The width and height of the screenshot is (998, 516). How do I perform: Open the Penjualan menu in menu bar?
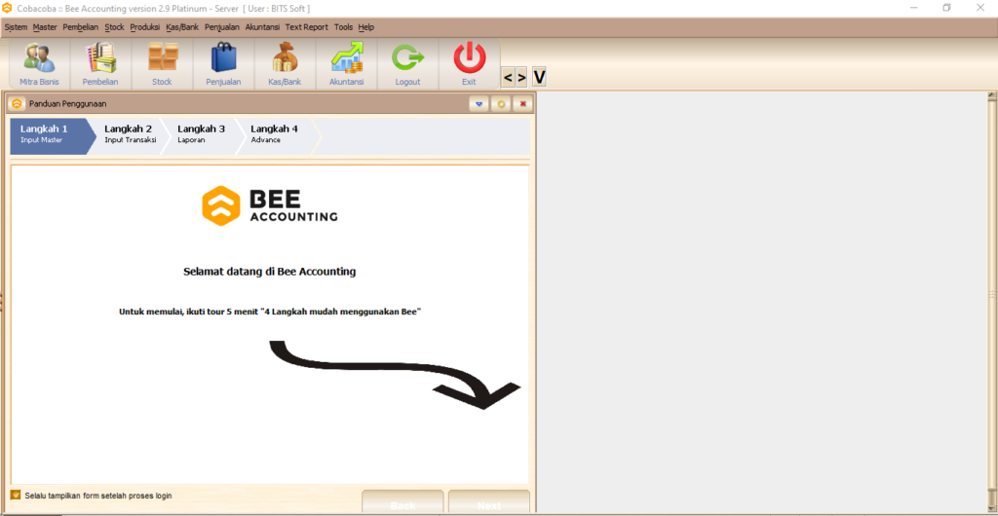tap(222, 27)
